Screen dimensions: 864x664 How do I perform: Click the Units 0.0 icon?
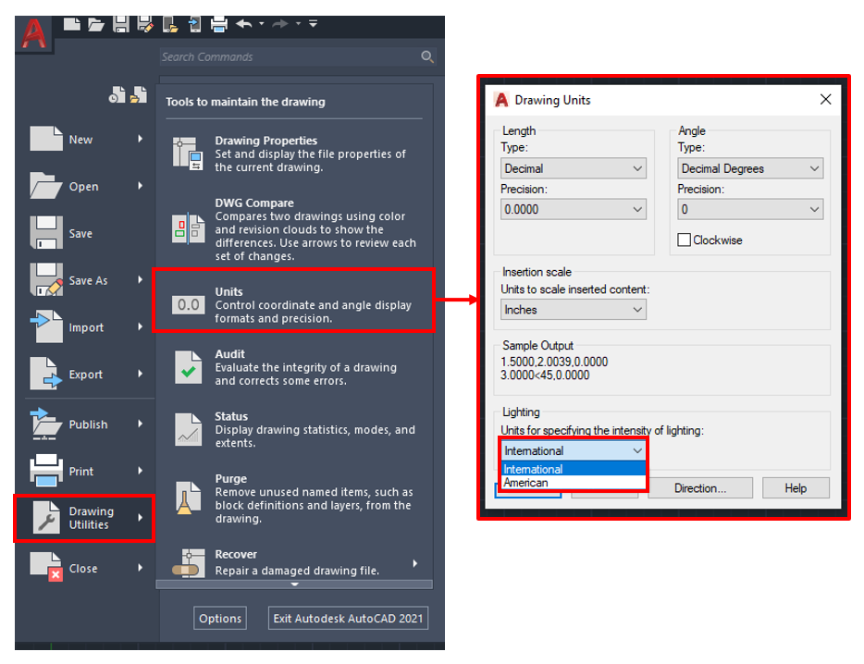189,305
